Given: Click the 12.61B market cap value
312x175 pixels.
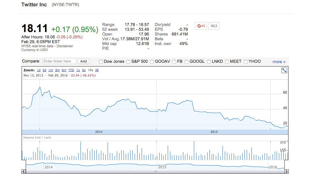Looking at the screenshot, I should click(142, 44).
